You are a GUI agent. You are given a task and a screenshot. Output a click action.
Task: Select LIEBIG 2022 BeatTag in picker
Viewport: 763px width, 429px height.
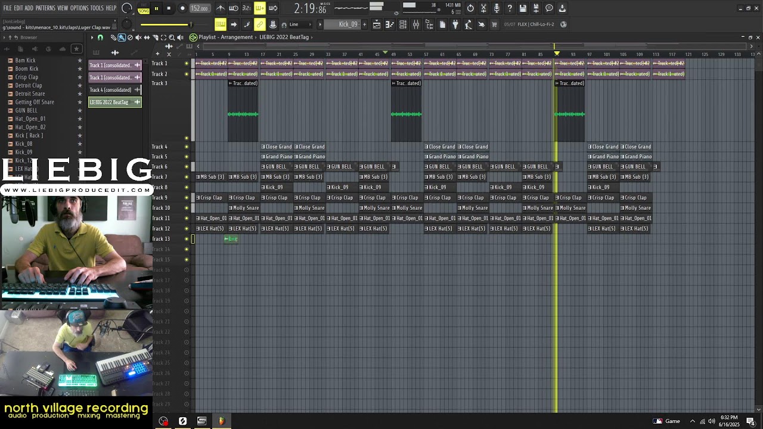point(115,102)
